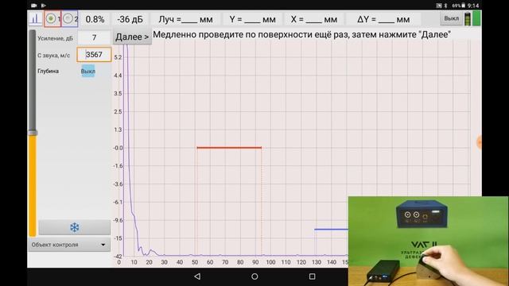Tap the Android home button
Viewport: 509px width, 286px height.
click(254, 276)
